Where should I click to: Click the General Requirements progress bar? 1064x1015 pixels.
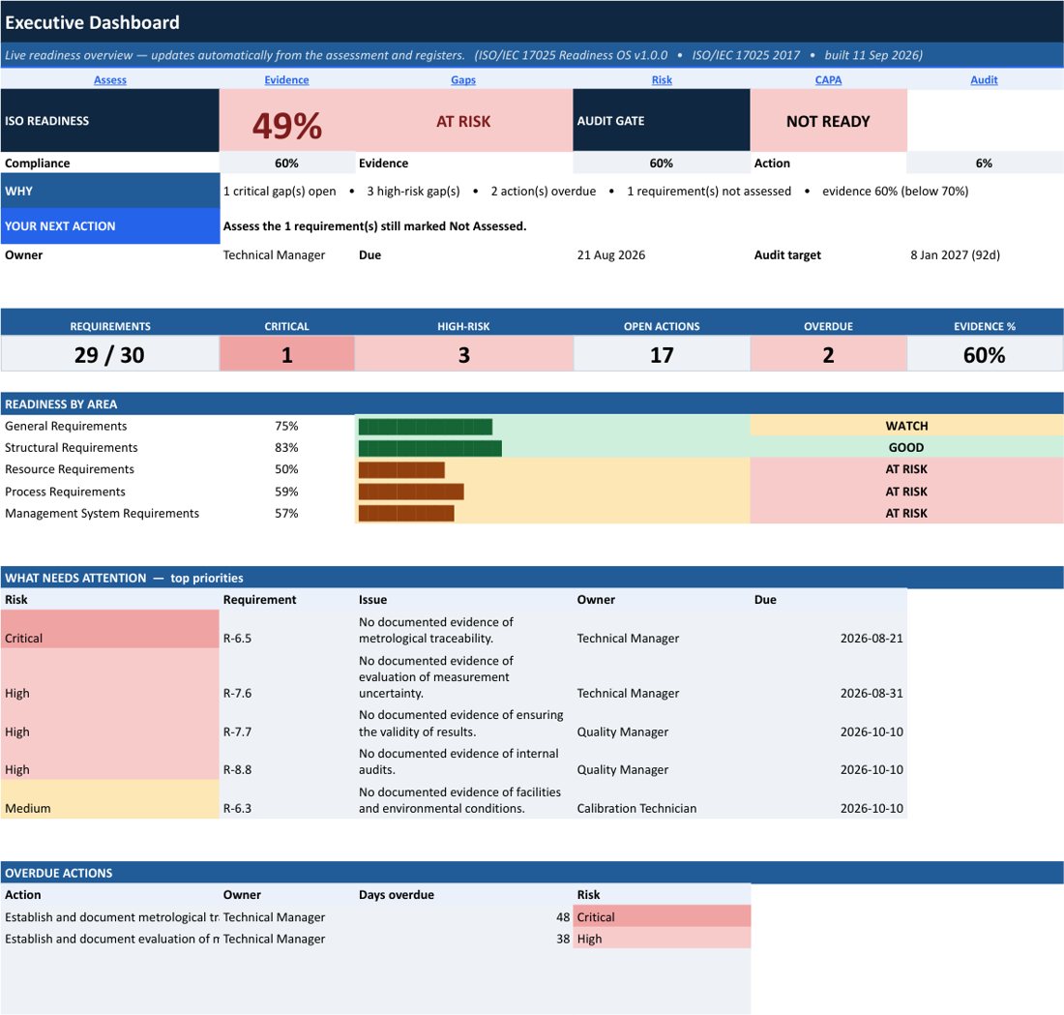click(x=426, y=427)
